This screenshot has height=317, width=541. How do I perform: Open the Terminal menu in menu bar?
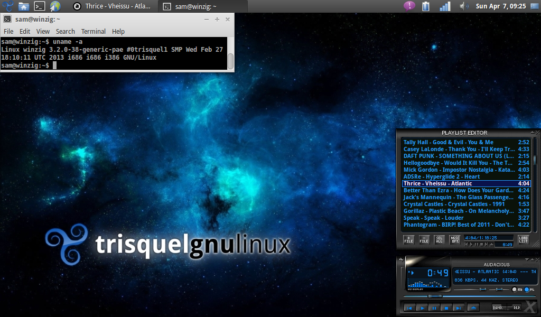coord(94,31)
